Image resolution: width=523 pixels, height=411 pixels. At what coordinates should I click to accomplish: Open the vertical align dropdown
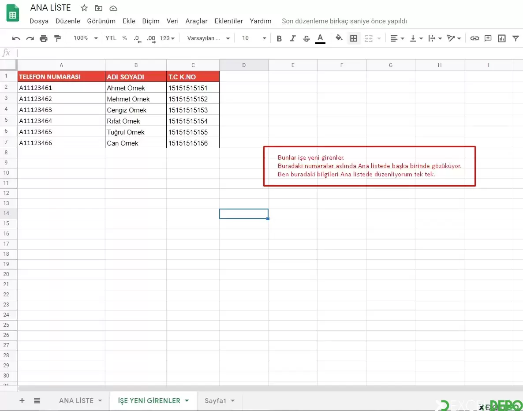click(416, 38)
